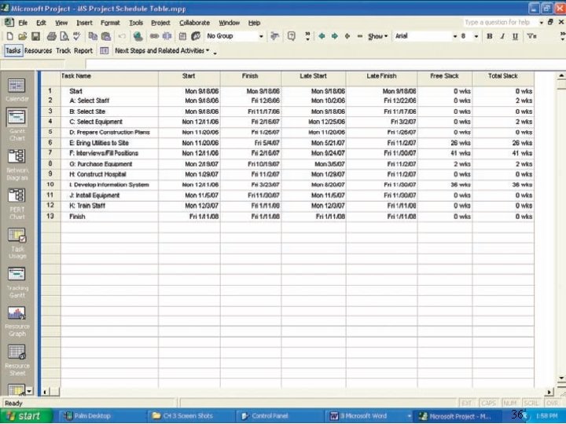Paste from clipboard icon
This screenshot has width=566, height=424.
pyautogui.click(x=106, y=36)
